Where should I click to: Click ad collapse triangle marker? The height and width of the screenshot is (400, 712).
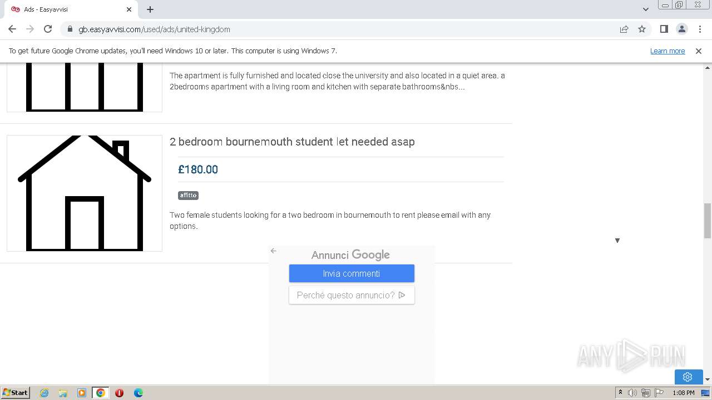click(617, 241)
